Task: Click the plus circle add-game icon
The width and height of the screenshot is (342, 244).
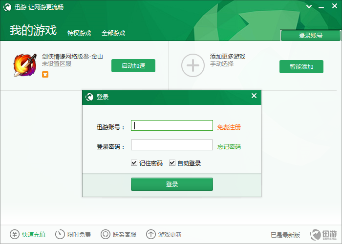Action: [x=193, y=65]
